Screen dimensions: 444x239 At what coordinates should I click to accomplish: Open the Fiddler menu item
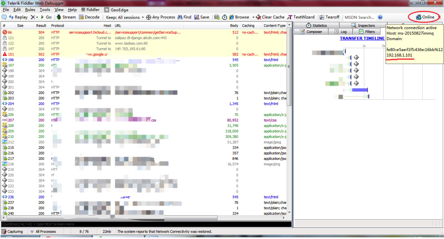[90, 10]
